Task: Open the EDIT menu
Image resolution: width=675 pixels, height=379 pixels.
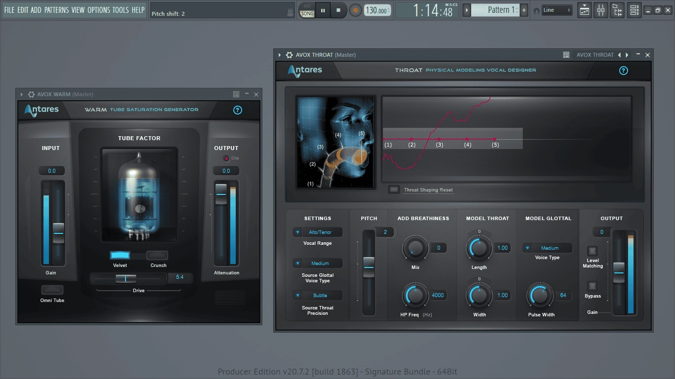Action: [23, 10]
